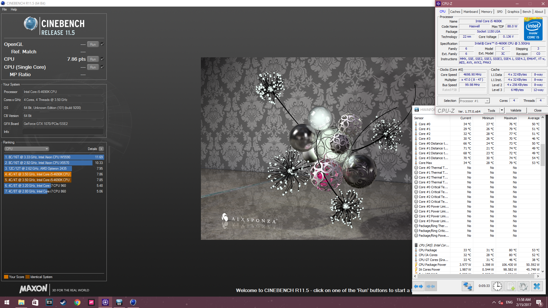This screenshot has width=548, height=308.
Task: Click the blue X icon in HWiNFO
Action: coord(537,286)
